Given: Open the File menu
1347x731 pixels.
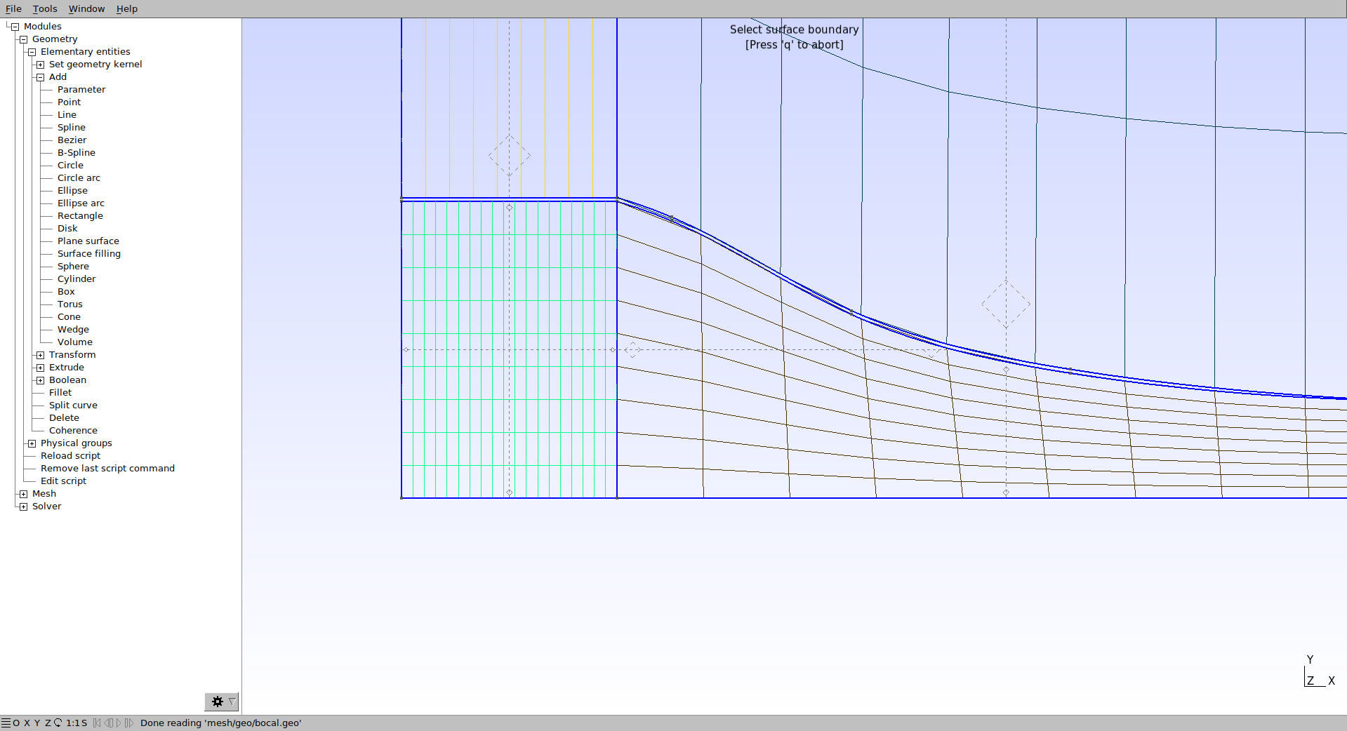Looking at the screenshot, I should (x=13, y=9).
